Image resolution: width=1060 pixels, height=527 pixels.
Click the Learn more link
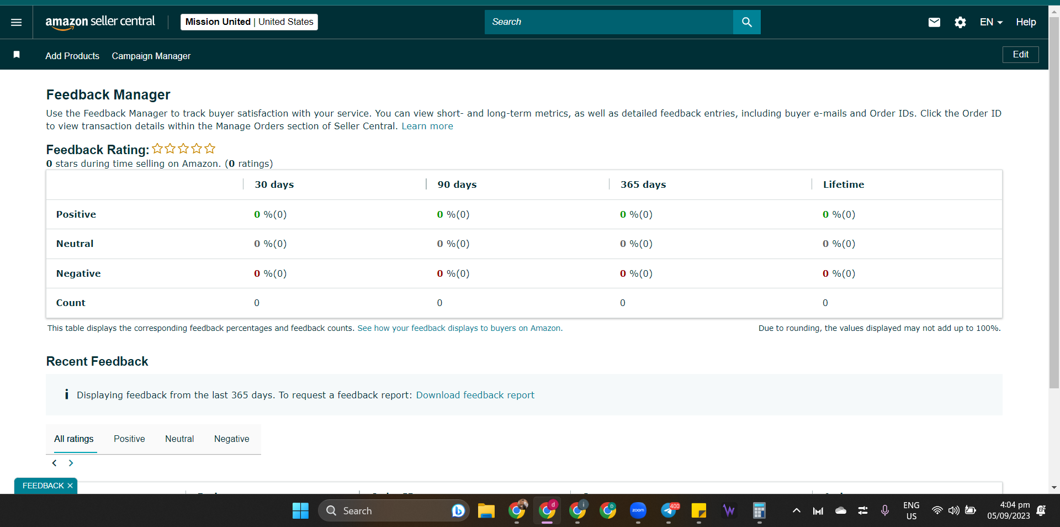click(x=427, y=126)
